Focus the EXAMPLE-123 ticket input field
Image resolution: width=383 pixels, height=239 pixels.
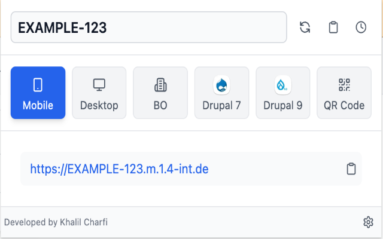[149, 27]
